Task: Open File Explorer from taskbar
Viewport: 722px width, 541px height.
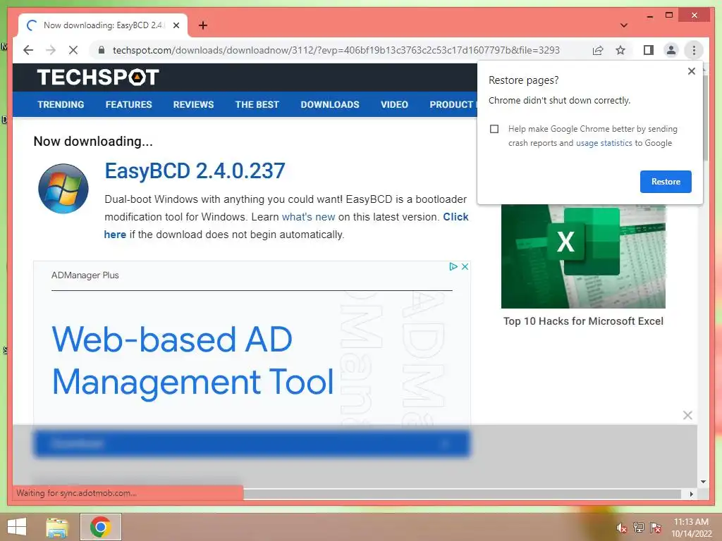Action: coord(57,527)
